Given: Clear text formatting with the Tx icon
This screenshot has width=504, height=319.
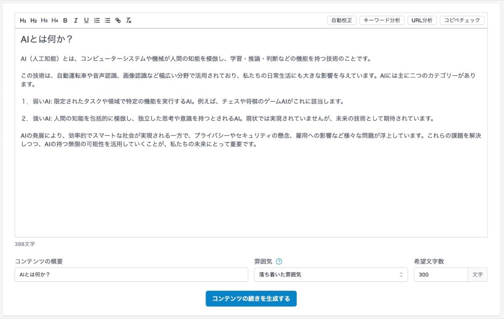Looking at the screenshot, I should pyautogui.click(x=129, y=20).
